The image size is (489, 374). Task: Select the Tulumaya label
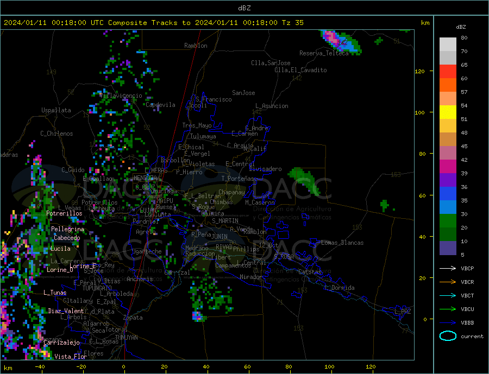pyautogui.click(x=203, y=136)
